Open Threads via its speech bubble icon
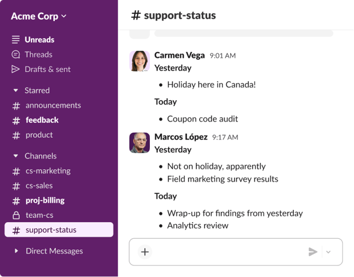 [15, 54]
